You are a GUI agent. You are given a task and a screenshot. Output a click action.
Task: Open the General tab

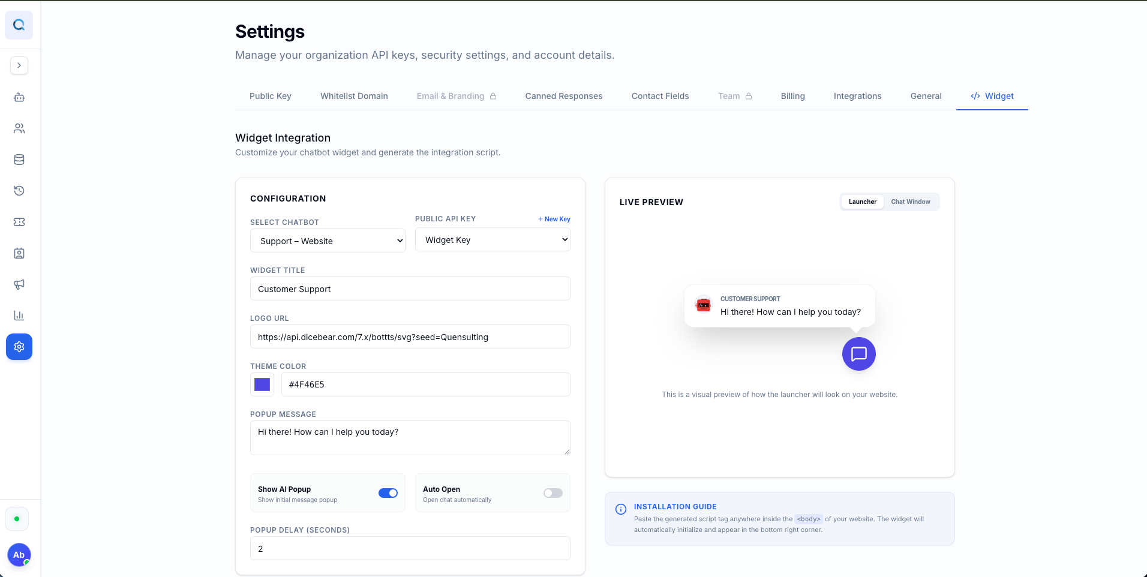point(926,96)
